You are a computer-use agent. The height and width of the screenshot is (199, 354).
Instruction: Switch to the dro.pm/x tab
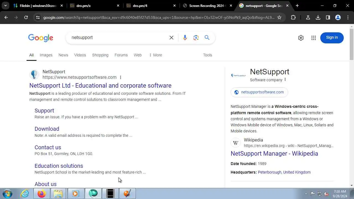[x=94, y=6]
